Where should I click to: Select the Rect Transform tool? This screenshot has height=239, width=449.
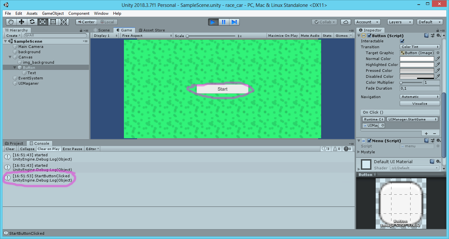53,22
